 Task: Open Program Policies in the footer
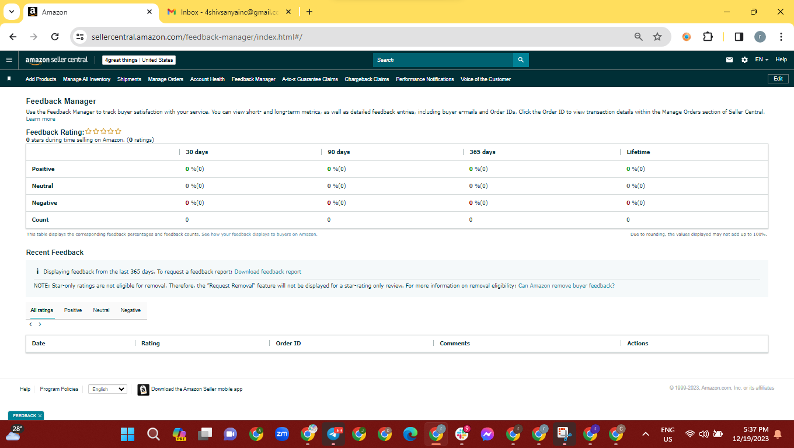pyautogui.click(x=59, y=389)
